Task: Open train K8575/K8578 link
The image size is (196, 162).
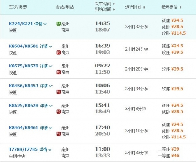Action: (24, 66)
